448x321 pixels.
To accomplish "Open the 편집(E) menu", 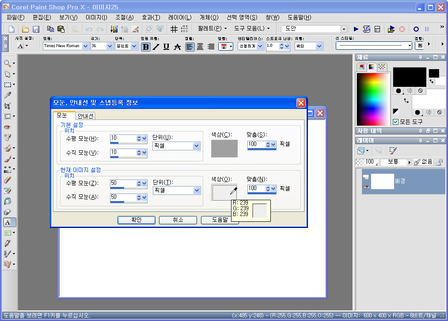I will tap(42, 17).
